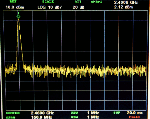Click the SWP 20.0 ms sweep time value

point(135,113)
